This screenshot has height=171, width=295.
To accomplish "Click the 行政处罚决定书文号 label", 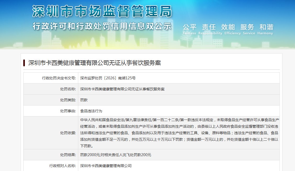I will click(x=59, y=78).
